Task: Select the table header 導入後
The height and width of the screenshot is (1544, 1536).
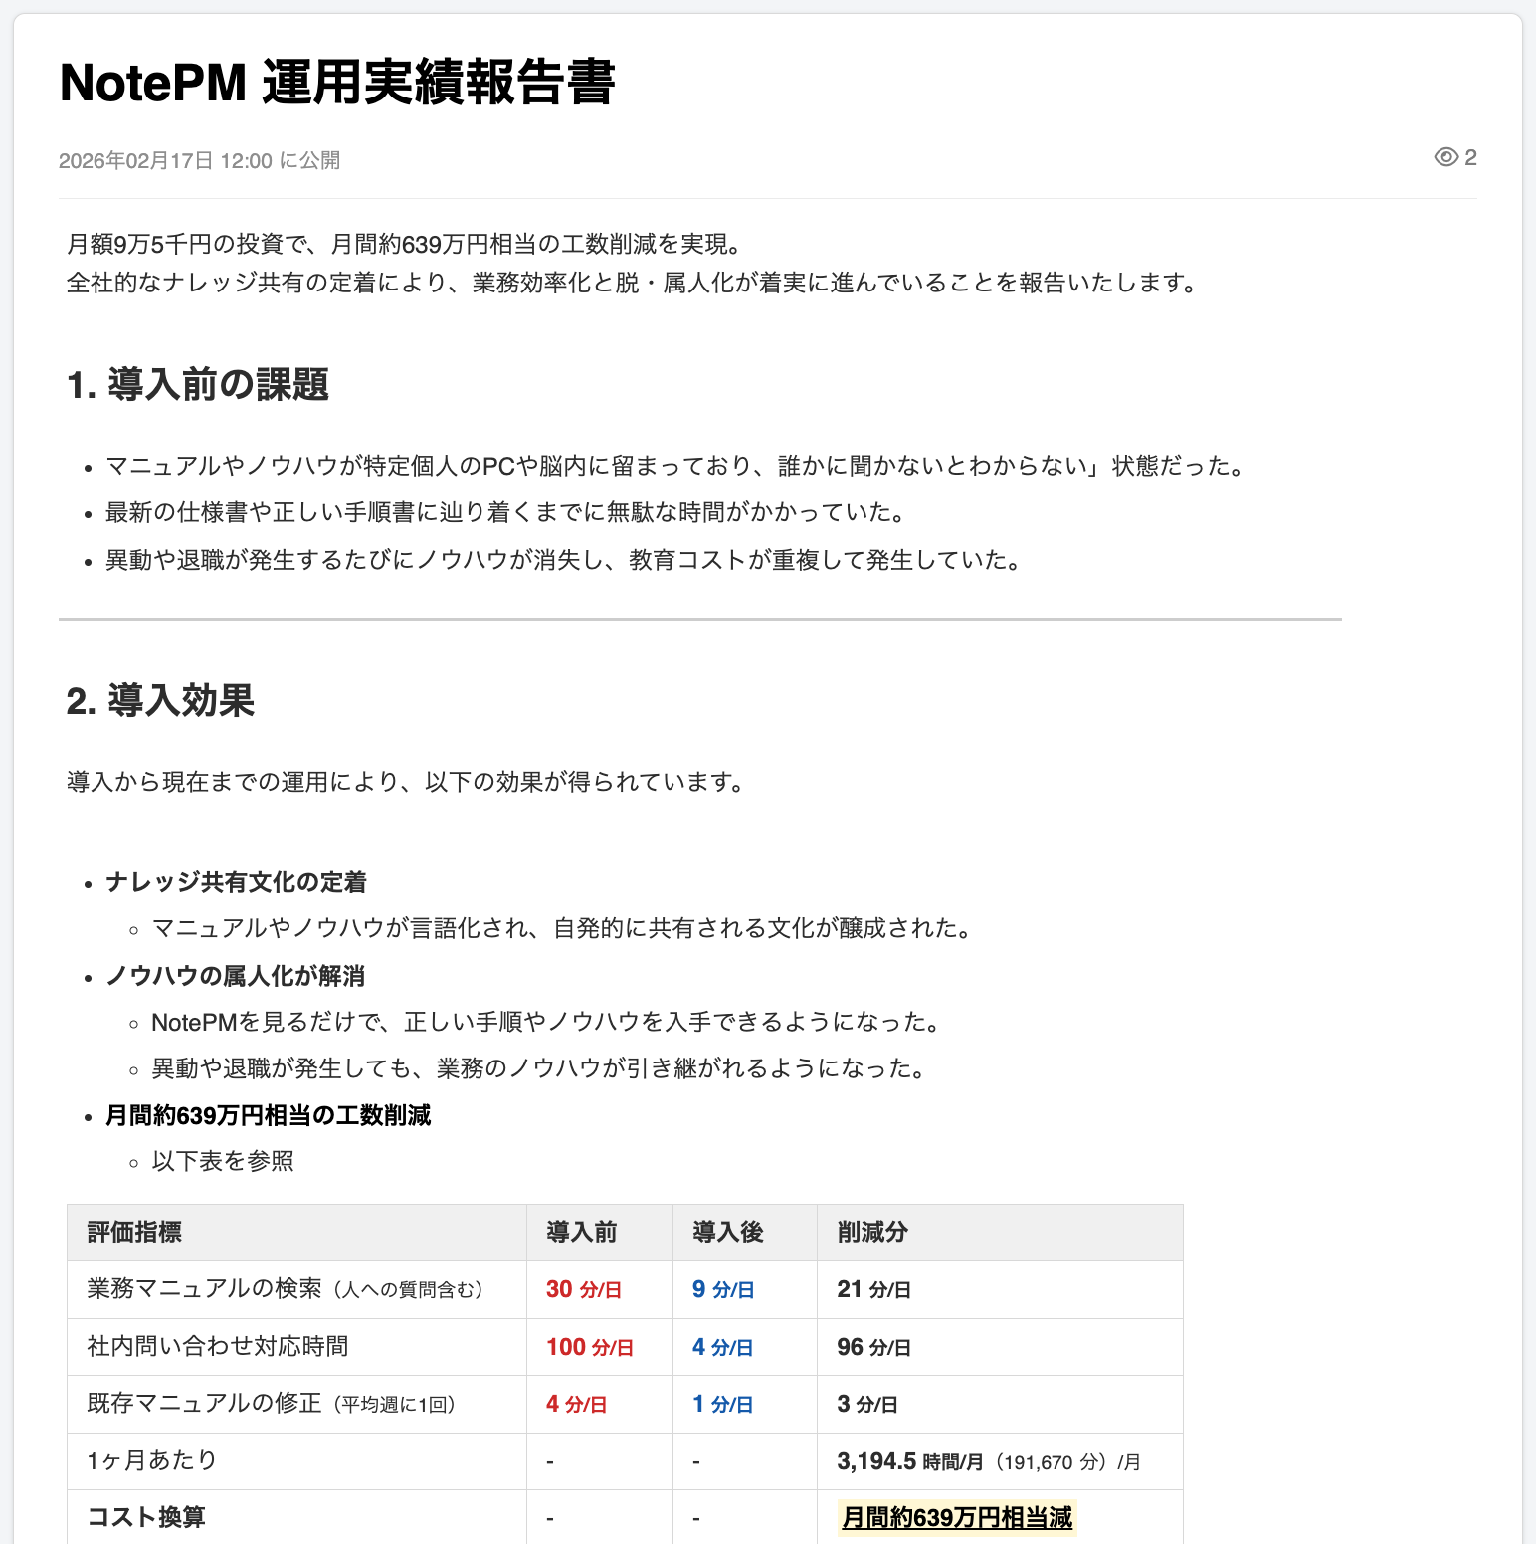Action: tap(729, 1232)
